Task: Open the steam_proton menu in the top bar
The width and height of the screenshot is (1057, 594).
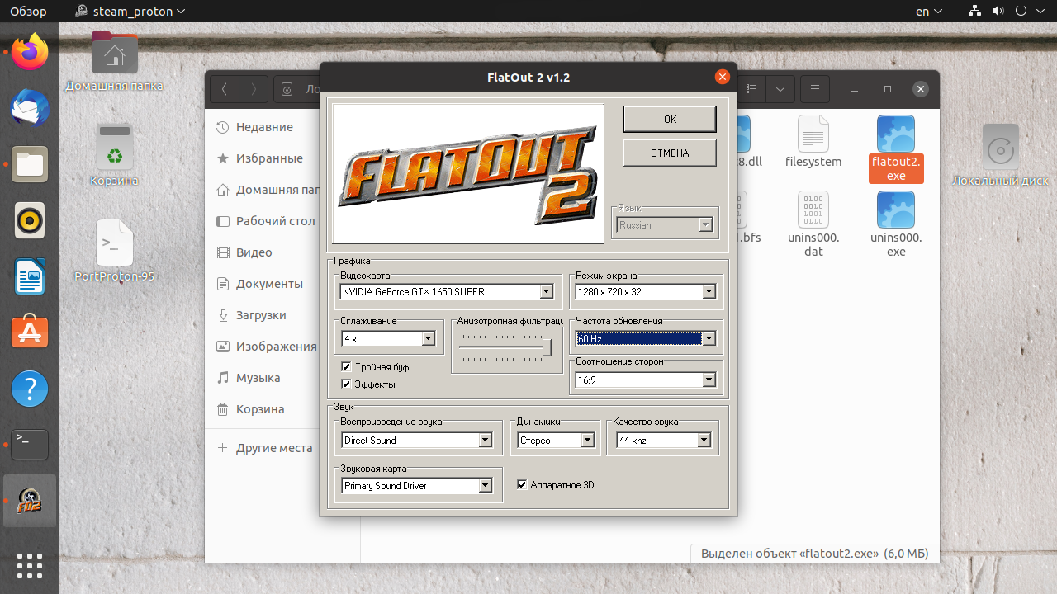Action: 129,11
